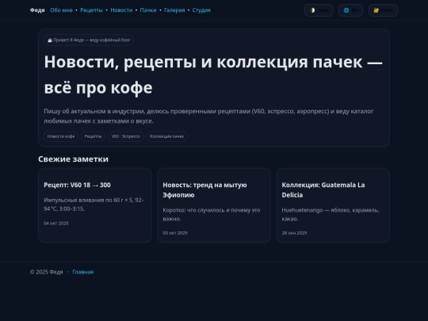Click the V60 · Эспрессо tag chip
This screenshot has height=321, width=428.
click(126, 136)
